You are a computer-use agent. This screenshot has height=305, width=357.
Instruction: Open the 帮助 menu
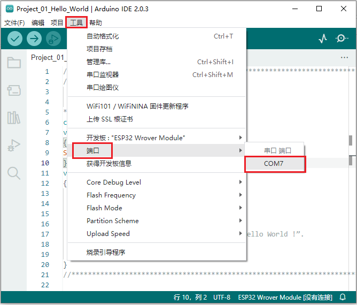(x=96, y=22)
